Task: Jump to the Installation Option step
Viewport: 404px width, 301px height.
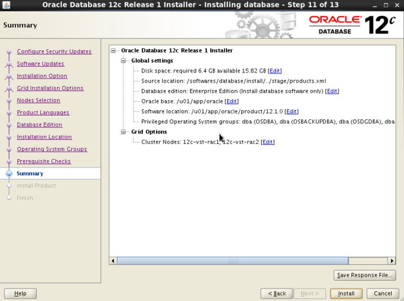Action: pos(42,76)
